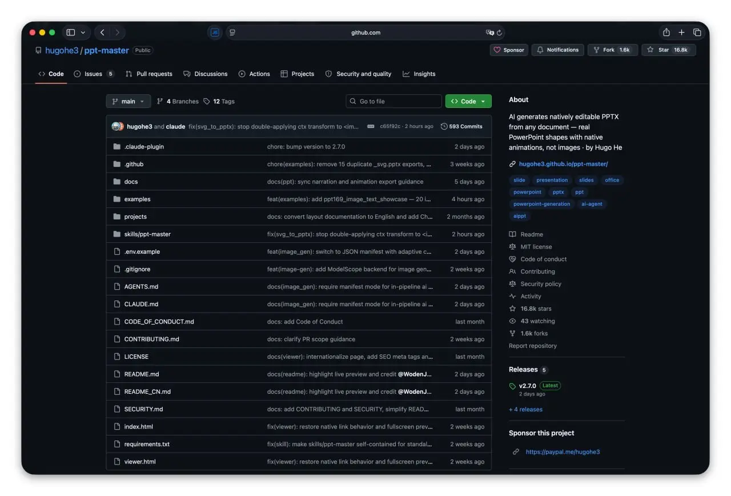Open the Insights tab
Viewport: 731px width, 496px height.
(419, 74)
